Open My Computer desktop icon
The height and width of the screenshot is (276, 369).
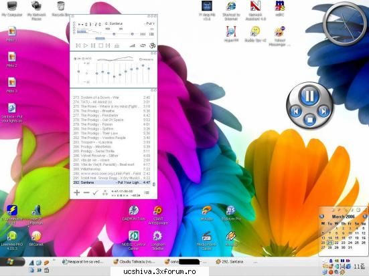(12, 9)
